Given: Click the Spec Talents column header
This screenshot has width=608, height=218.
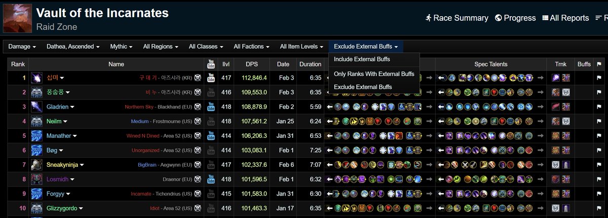Looking at the screenshot, I should pyautogui.click(x=491, y=64).
